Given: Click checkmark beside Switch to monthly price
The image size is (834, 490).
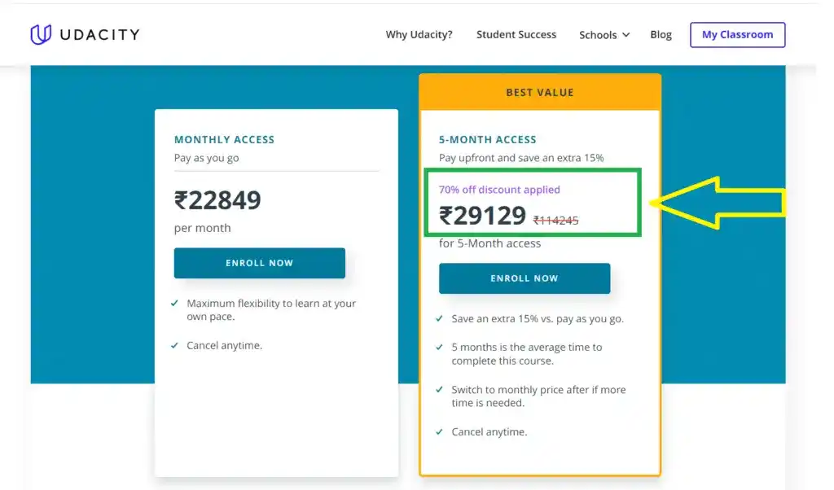Looking at the screenshot, I should (440, 390).
